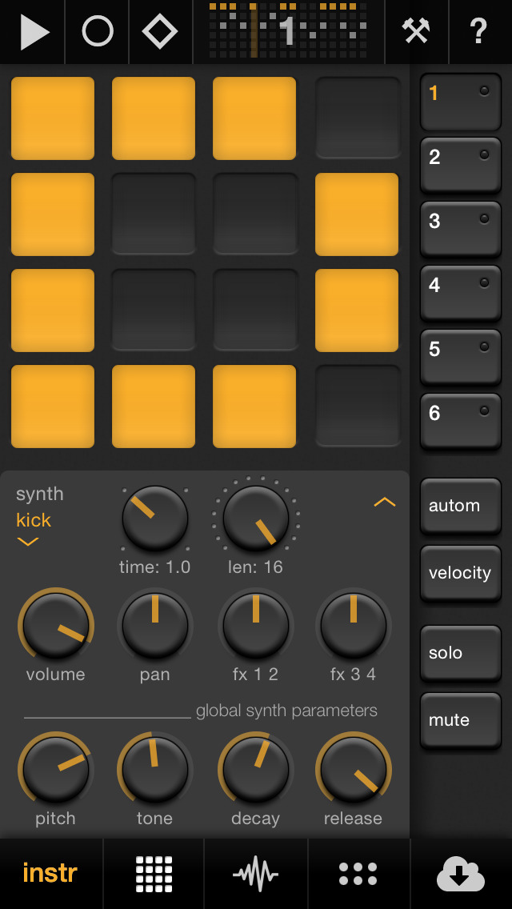Expand the kick synth type dropdown
The image size is (512, 909).
(33, 528)
